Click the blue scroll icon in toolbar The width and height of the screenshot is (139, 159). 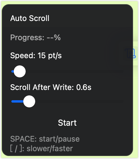click(x=135, y=53)
